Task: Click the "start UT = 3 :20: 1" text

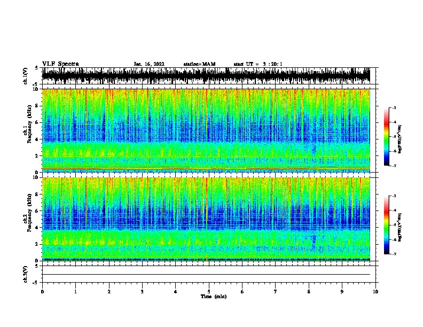Action: click(x=258, y=64)
